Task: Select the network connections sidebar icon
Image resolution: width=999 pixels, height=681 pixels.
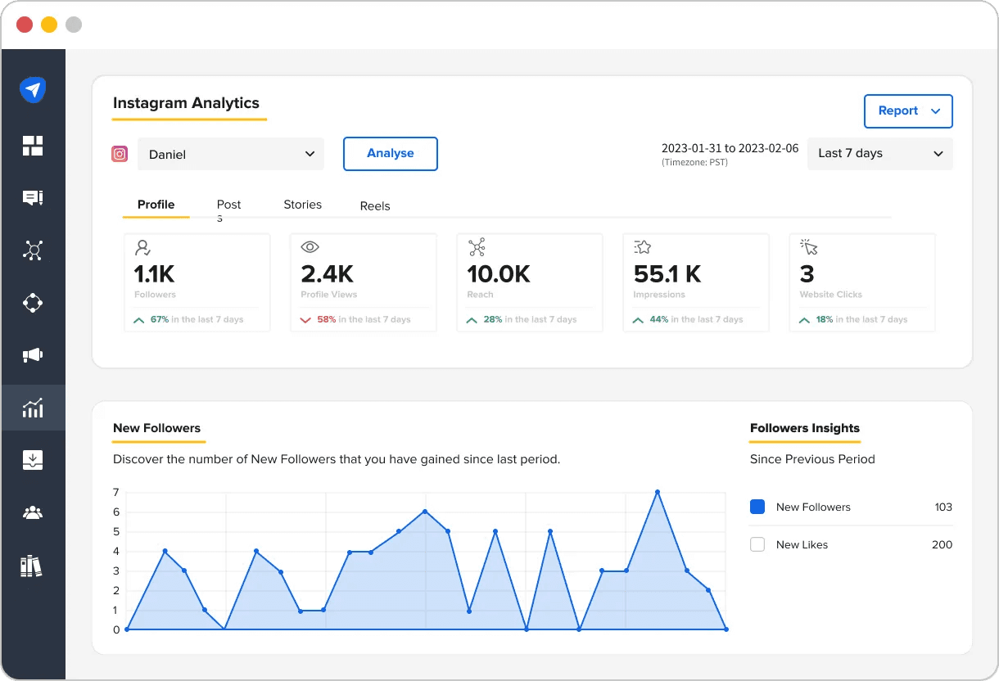Action: (33, 250)
